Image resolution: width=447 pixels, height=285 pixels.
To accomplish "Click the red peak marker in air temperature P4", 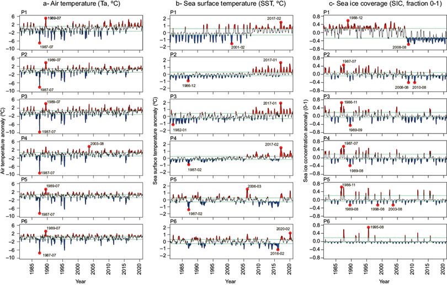I will click(x=89, y=146).
